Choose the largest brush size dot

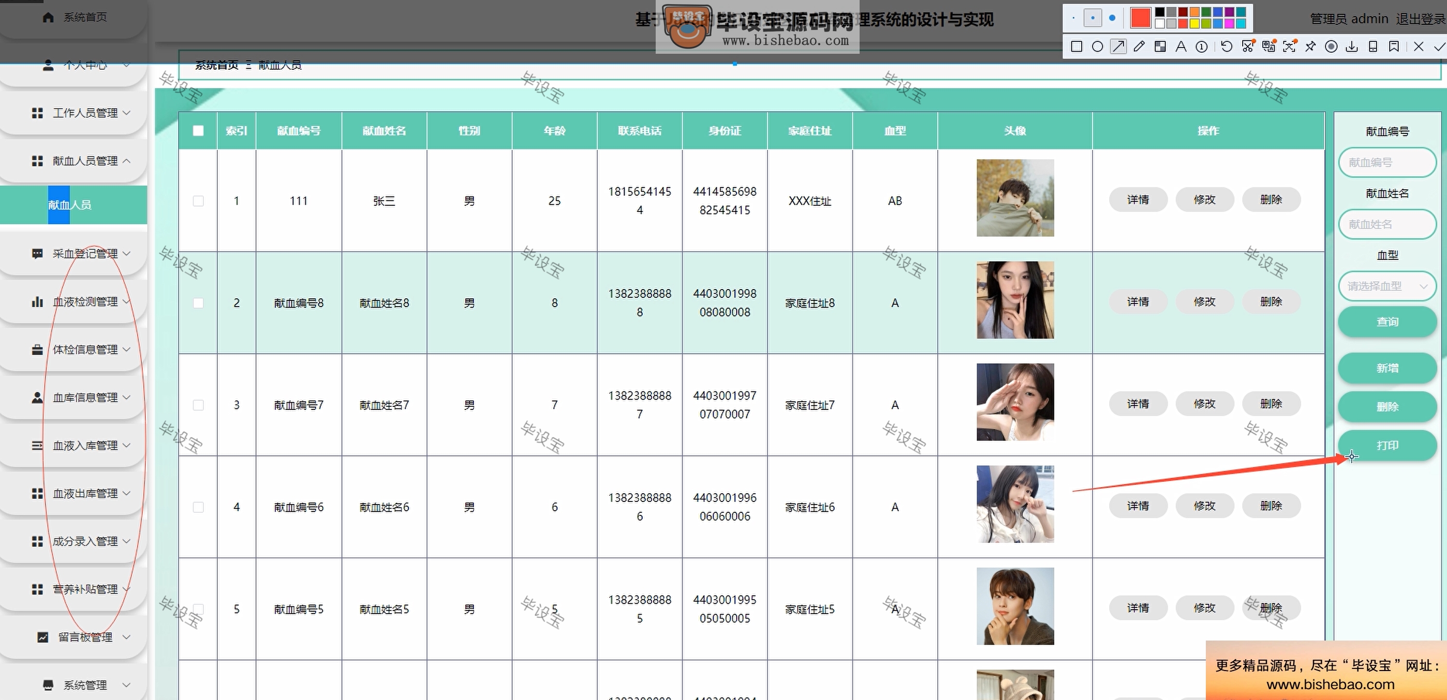(1112, 18)
